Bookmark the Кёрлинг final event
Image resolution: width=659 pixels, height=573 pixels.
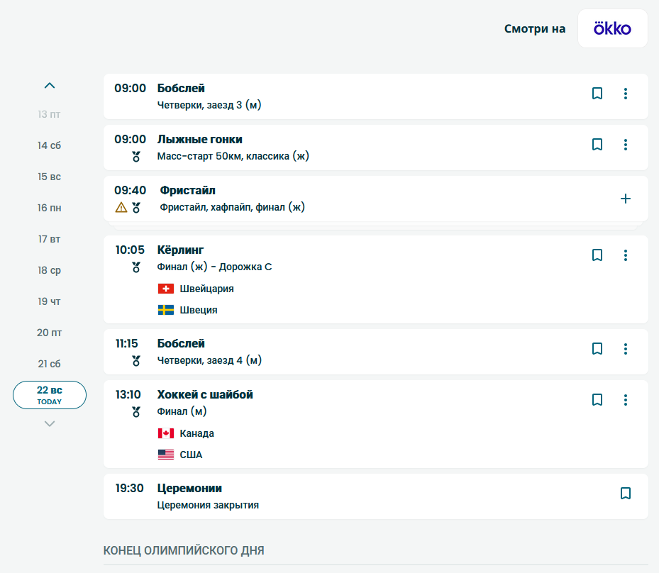[597, 255]
